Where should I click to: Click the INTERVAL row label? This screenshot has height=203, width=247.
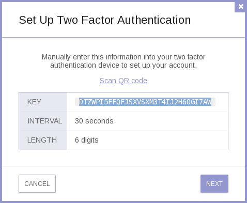(x=45, y=121)
